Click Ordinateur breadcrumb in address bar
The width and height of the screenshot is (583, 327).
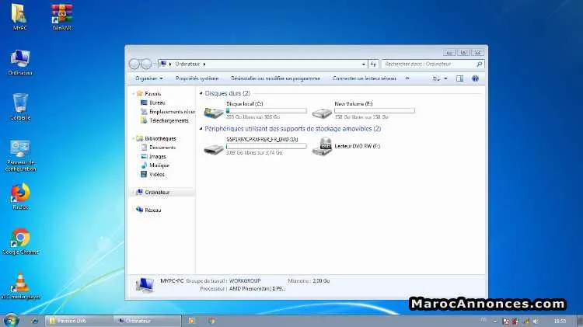point(187,64)
